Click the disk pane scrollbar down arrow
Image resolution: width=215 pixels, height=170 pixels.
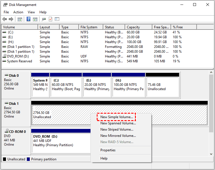(x=211, y=154)
